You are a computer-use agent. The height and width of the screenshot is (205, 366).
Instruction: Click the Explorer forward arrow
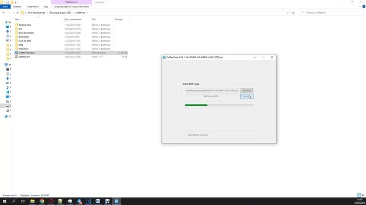tap(9, 13)
